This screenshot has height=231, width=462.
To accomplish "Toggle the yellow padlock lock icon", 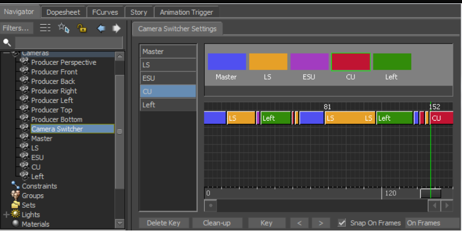I will [x=82, y=28].
